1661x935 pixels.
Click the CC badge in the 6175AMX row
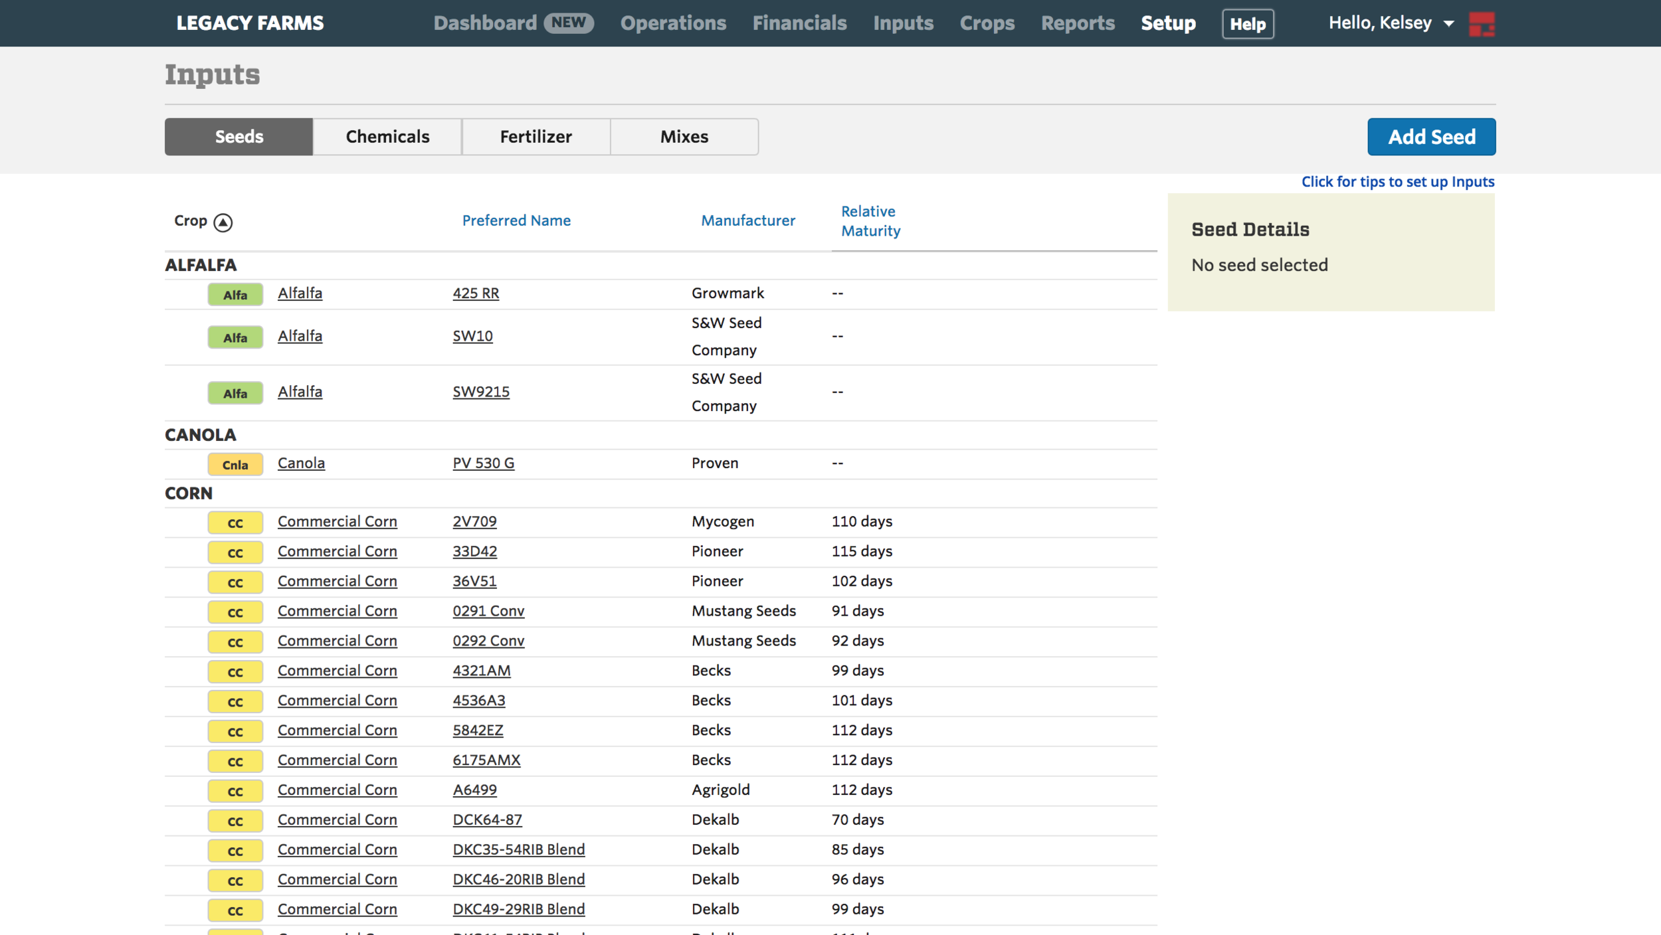coord(235,762)
